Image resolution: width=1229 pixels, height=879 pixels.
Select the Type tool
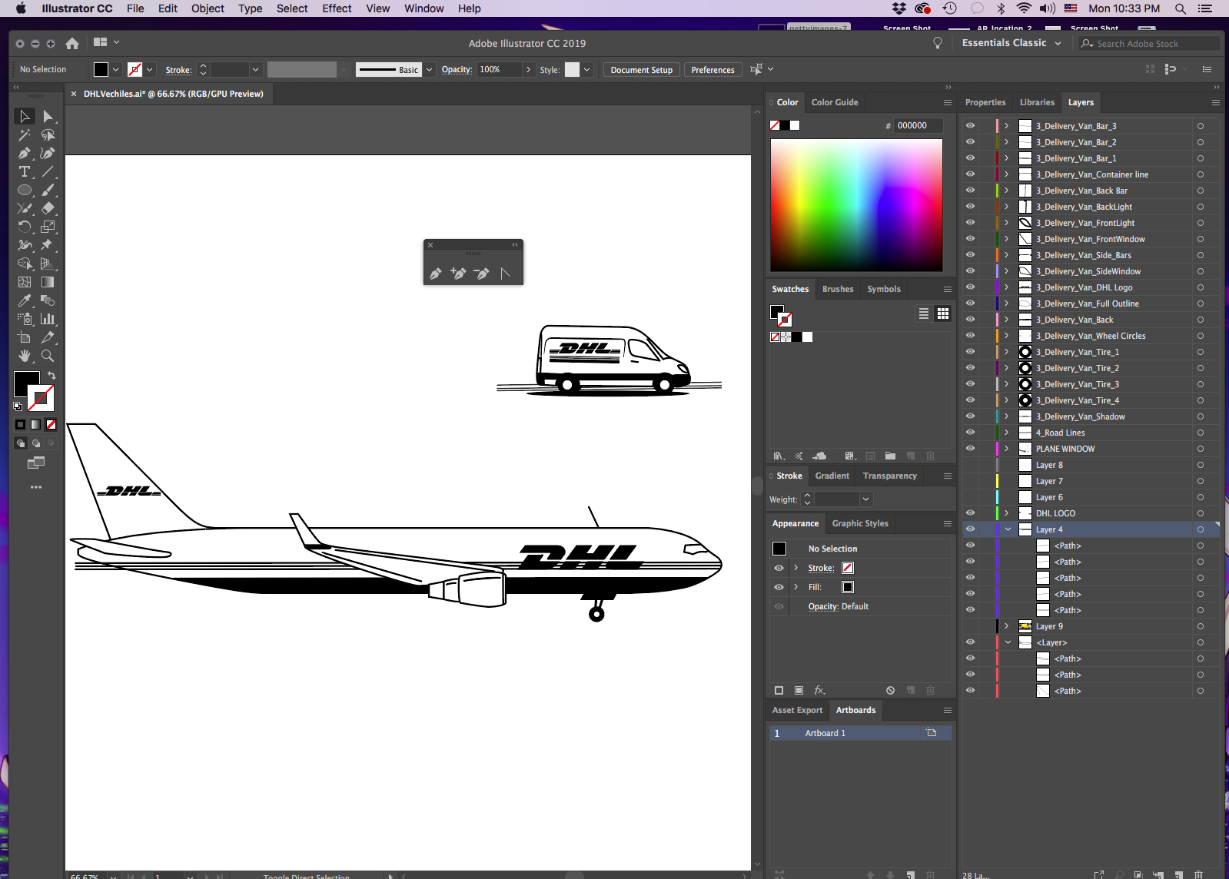pyautogui.click(x=24, y=171)
